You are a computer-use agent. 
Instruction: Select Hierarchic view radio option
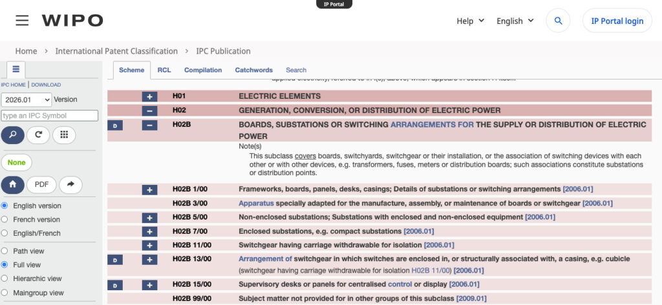5,279
